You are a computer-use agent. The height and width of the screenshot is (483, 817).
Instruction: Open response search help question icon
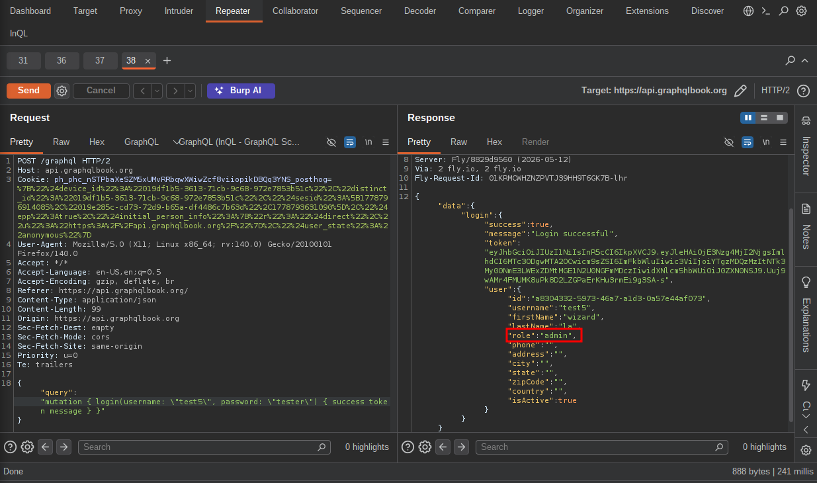click(x=408, y=447)
